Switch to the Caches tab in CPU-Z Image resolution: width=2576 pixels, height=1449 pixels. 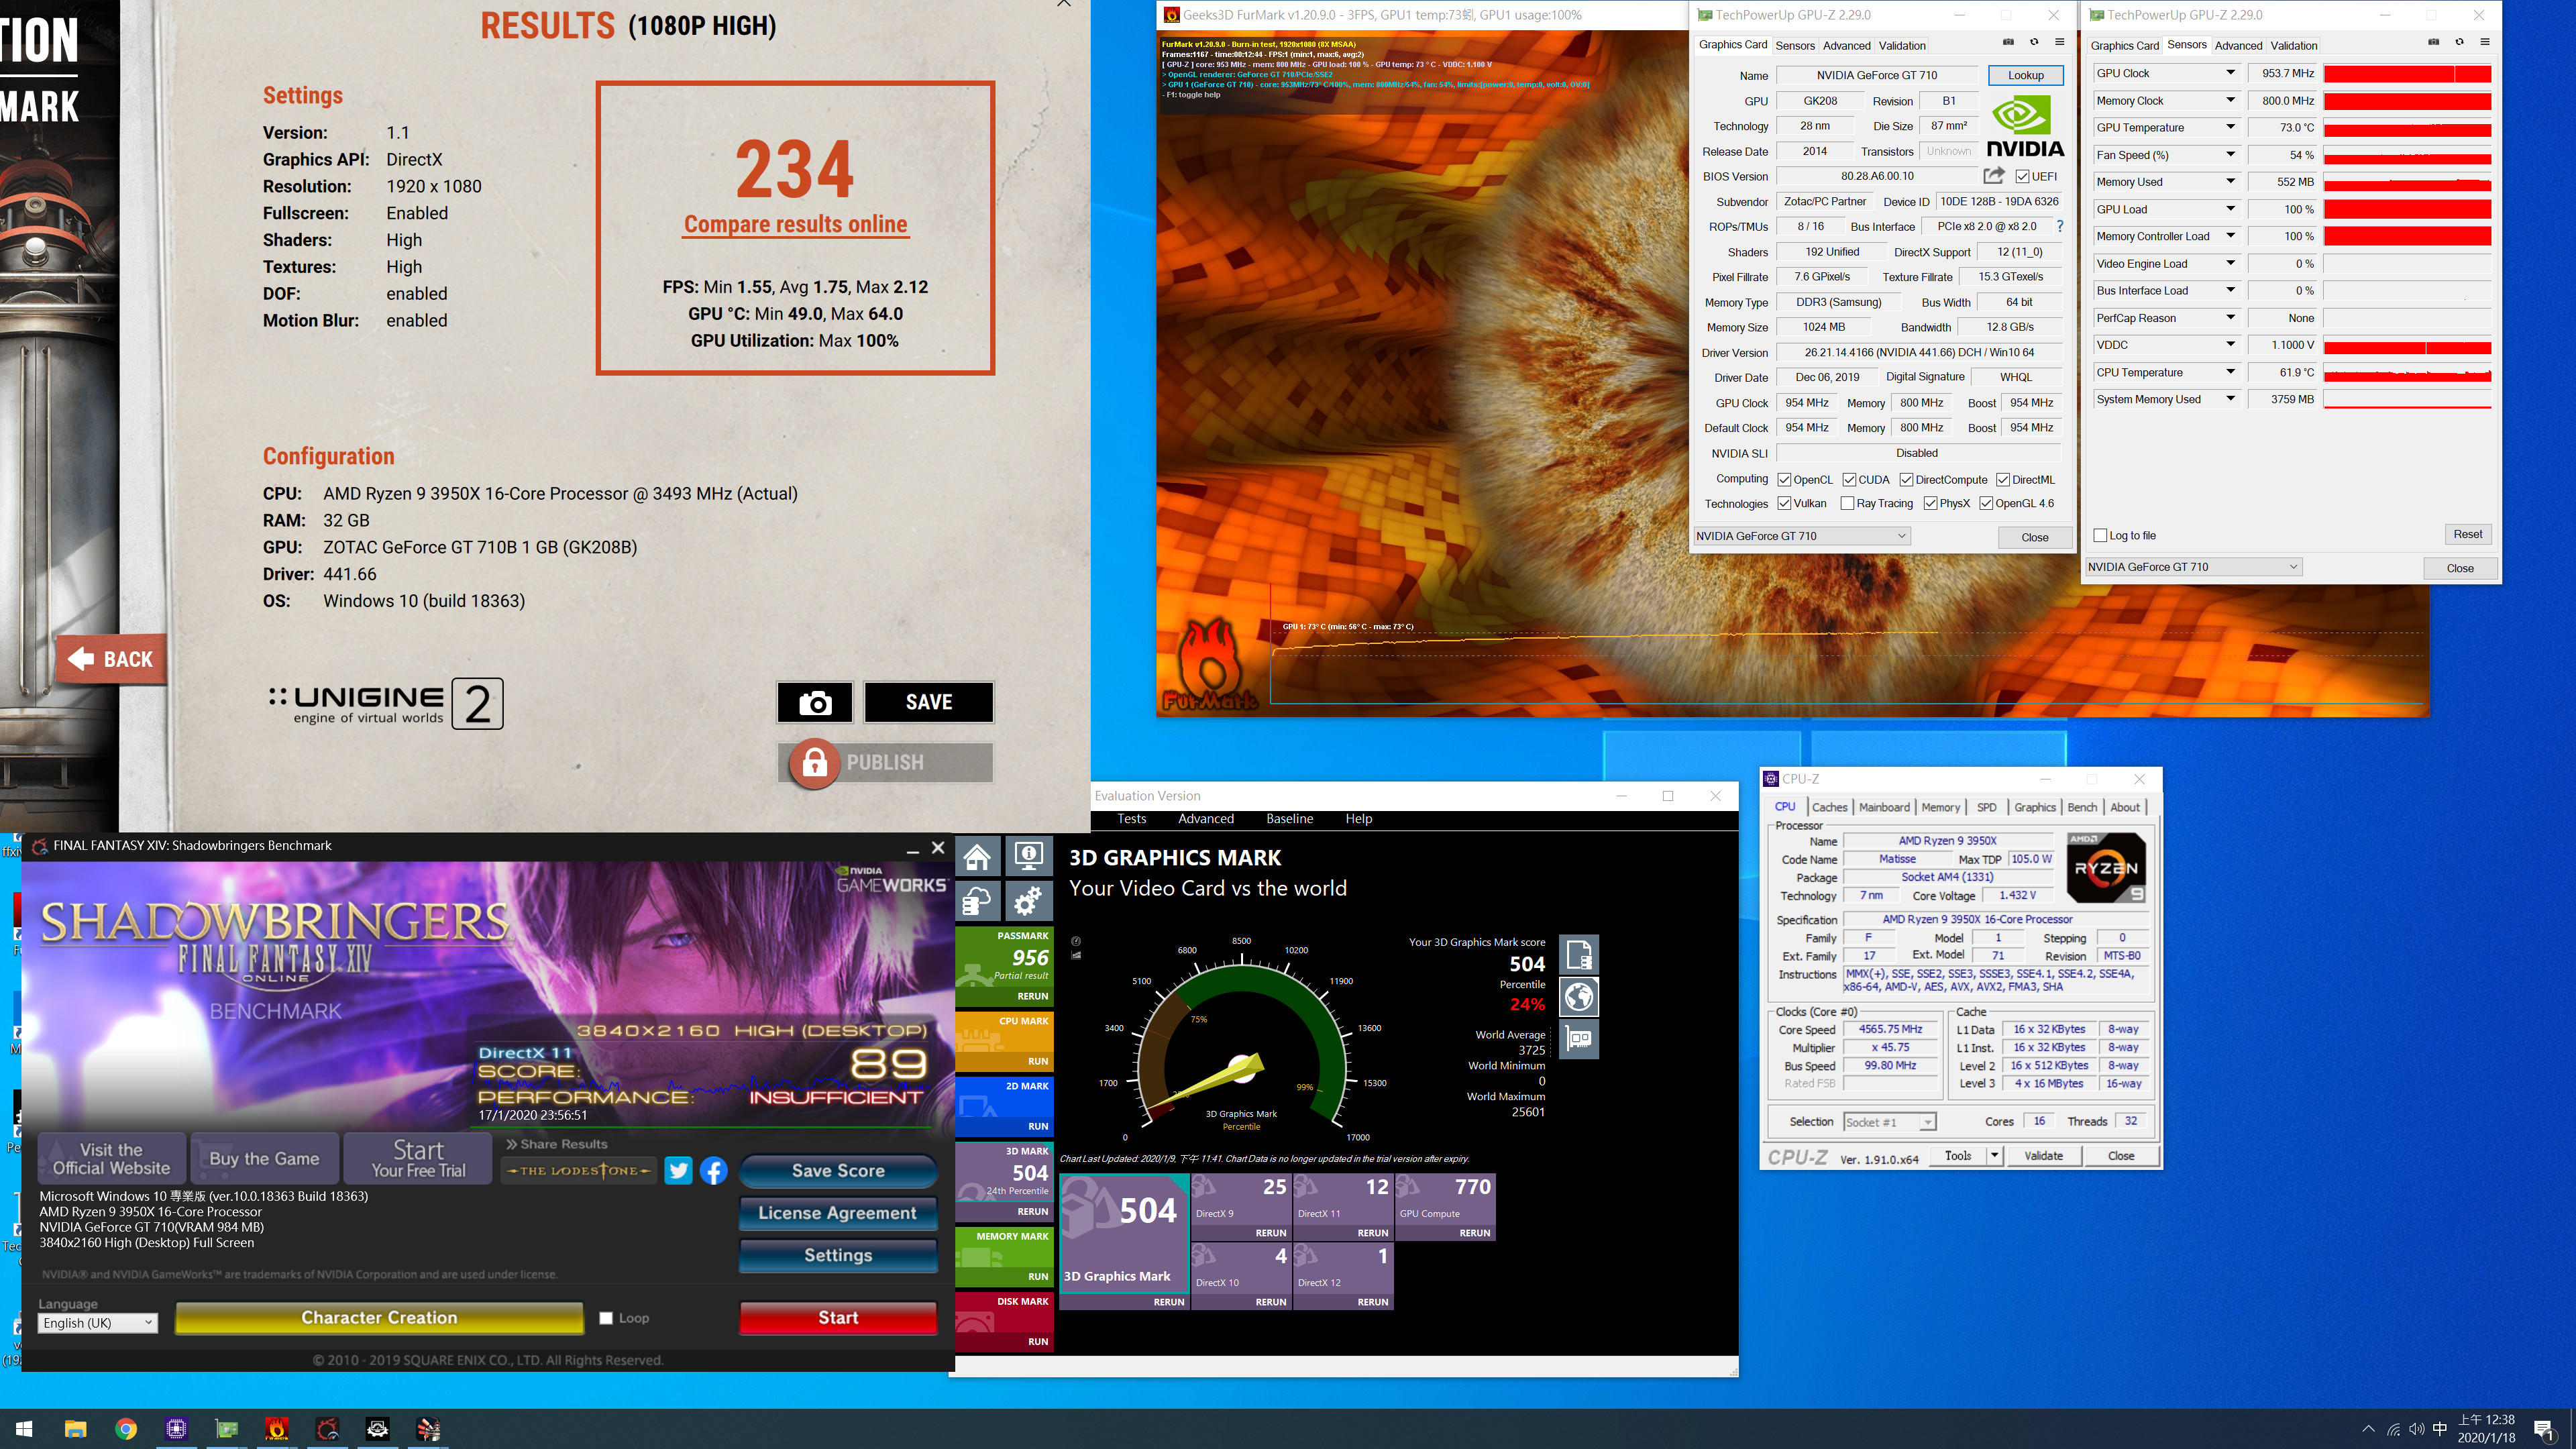pos(1829,807)
